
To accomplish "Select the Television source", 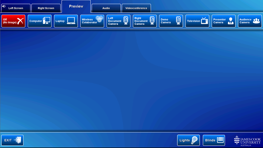I will pos(197,21).
